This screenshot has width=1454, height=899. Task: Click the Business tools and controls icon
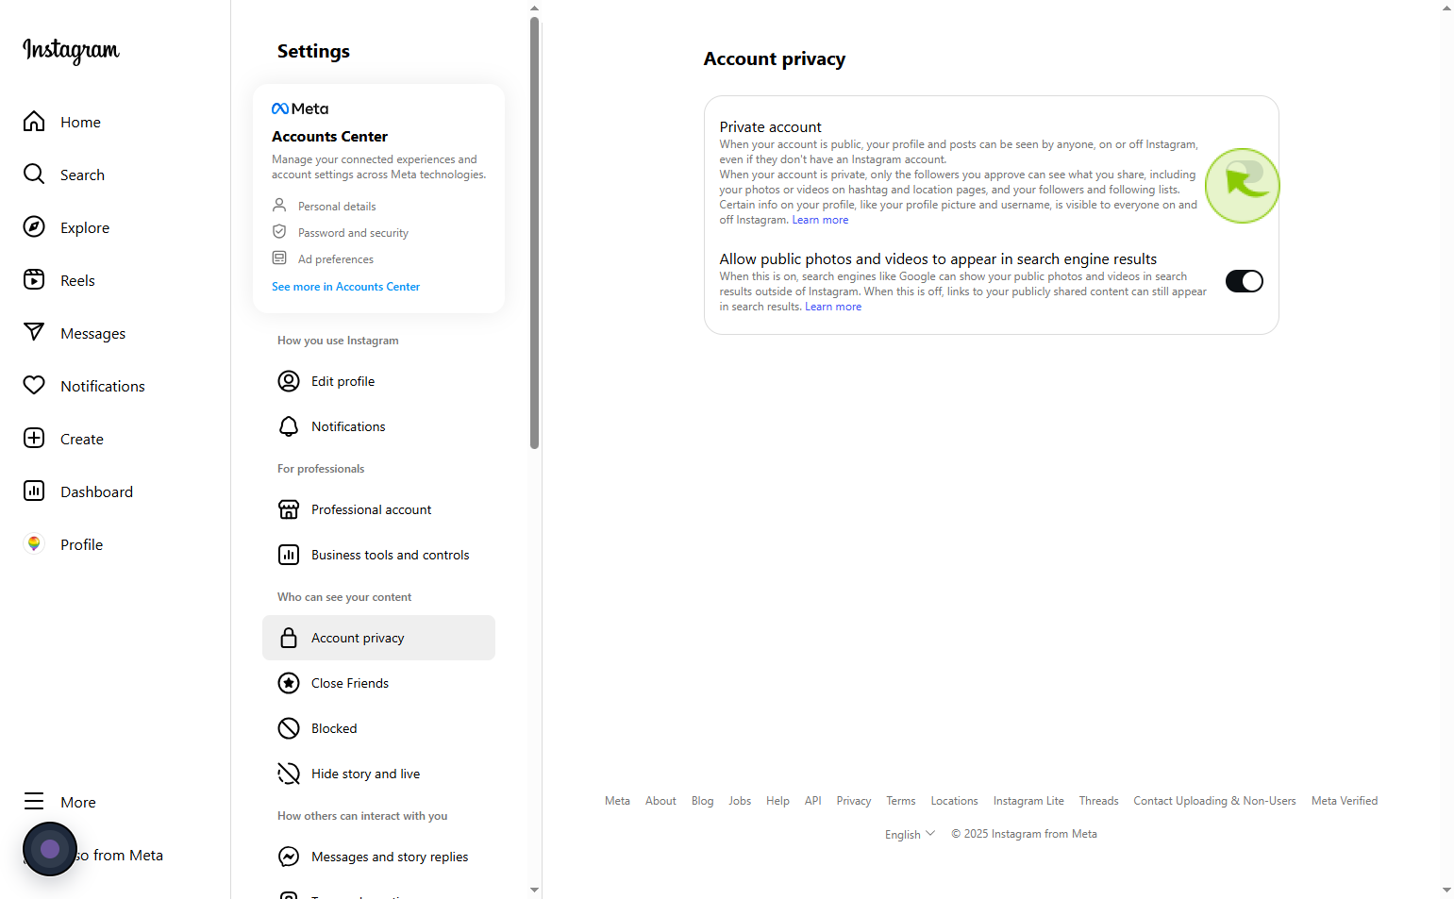(289, 555)
